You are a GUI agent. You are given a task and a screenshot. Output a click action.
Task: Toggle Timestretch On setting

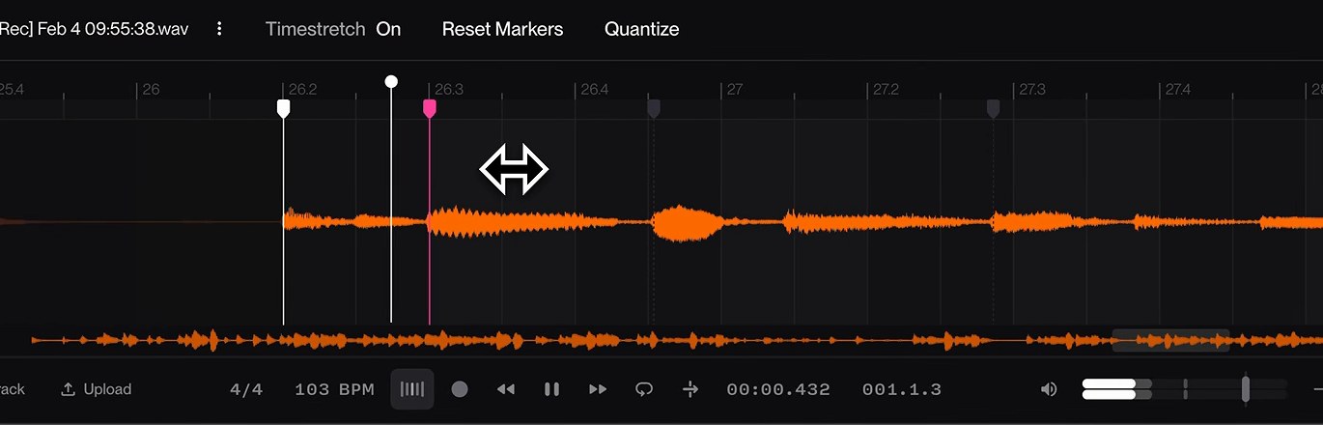tap(333, 29)
